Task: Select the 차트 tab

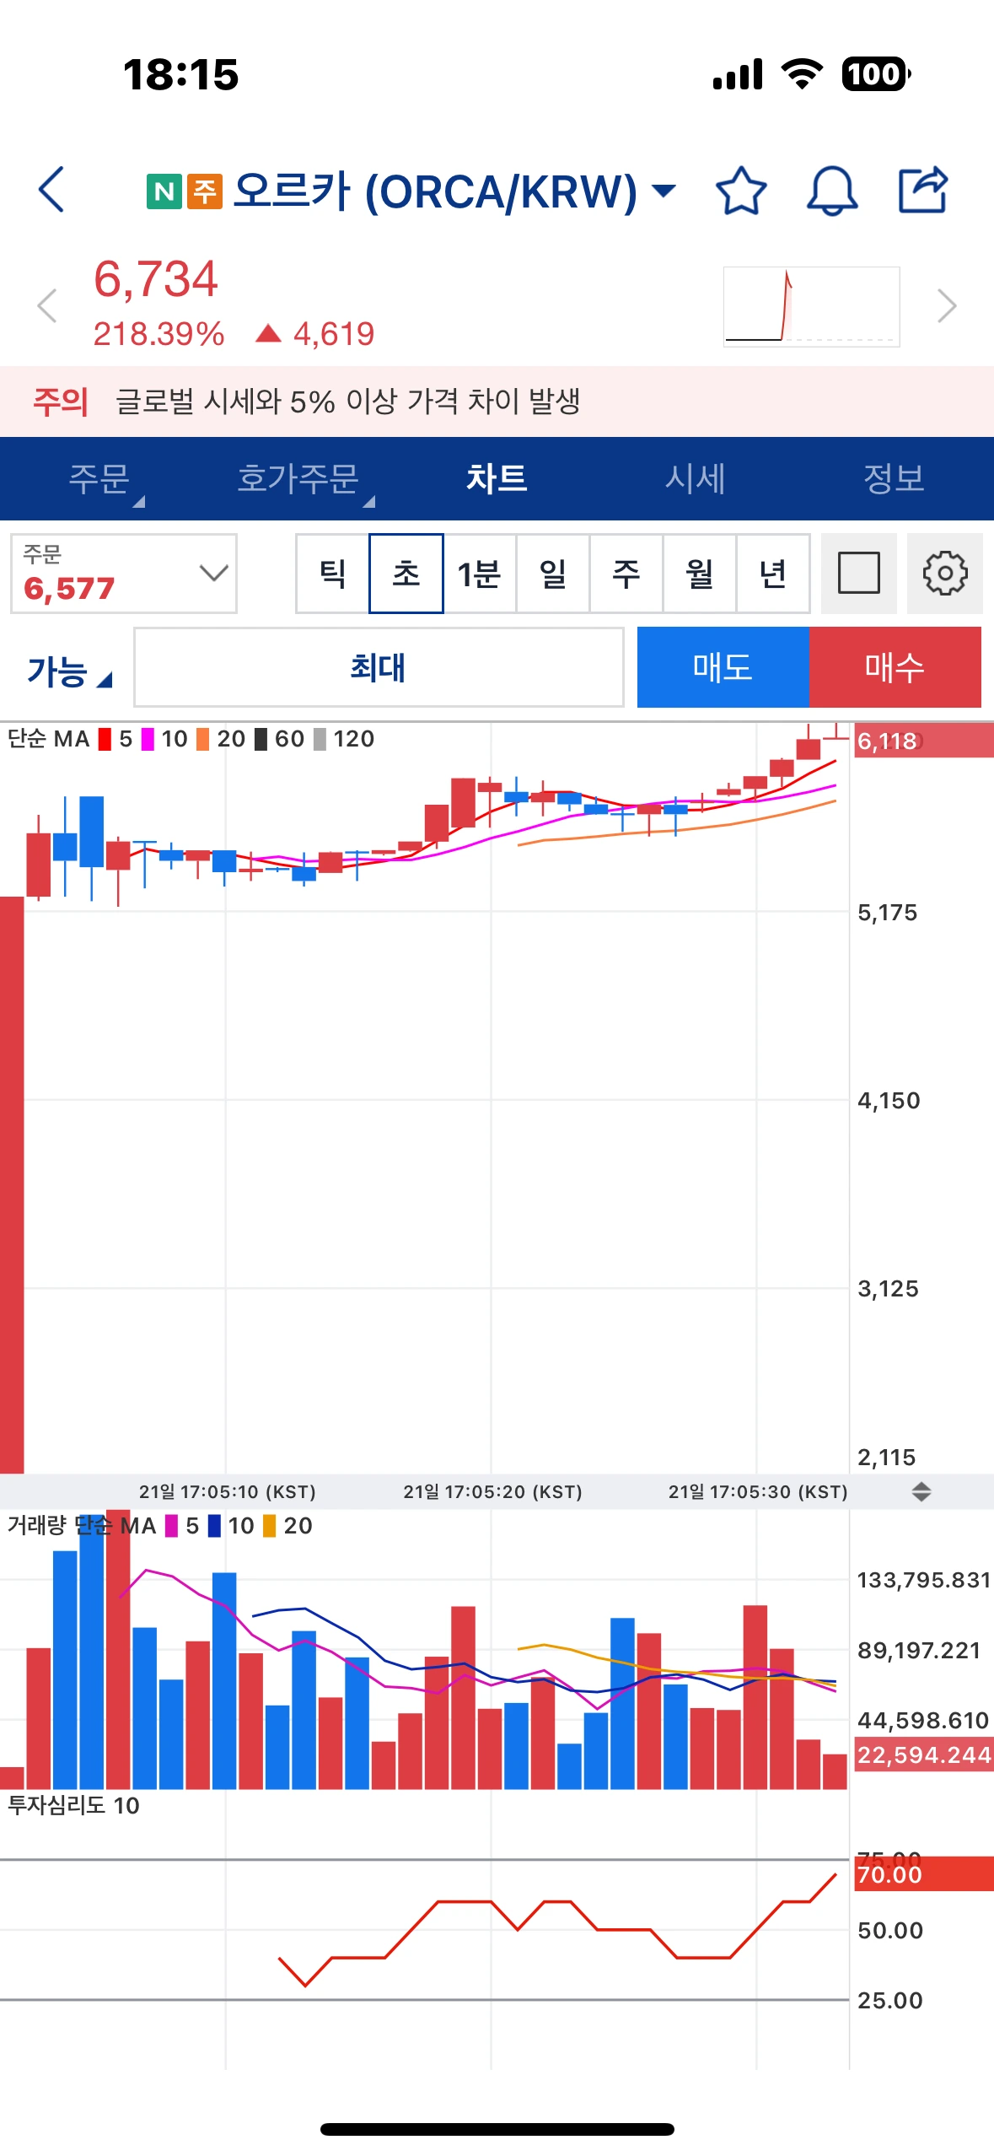Action: [497, 478]
